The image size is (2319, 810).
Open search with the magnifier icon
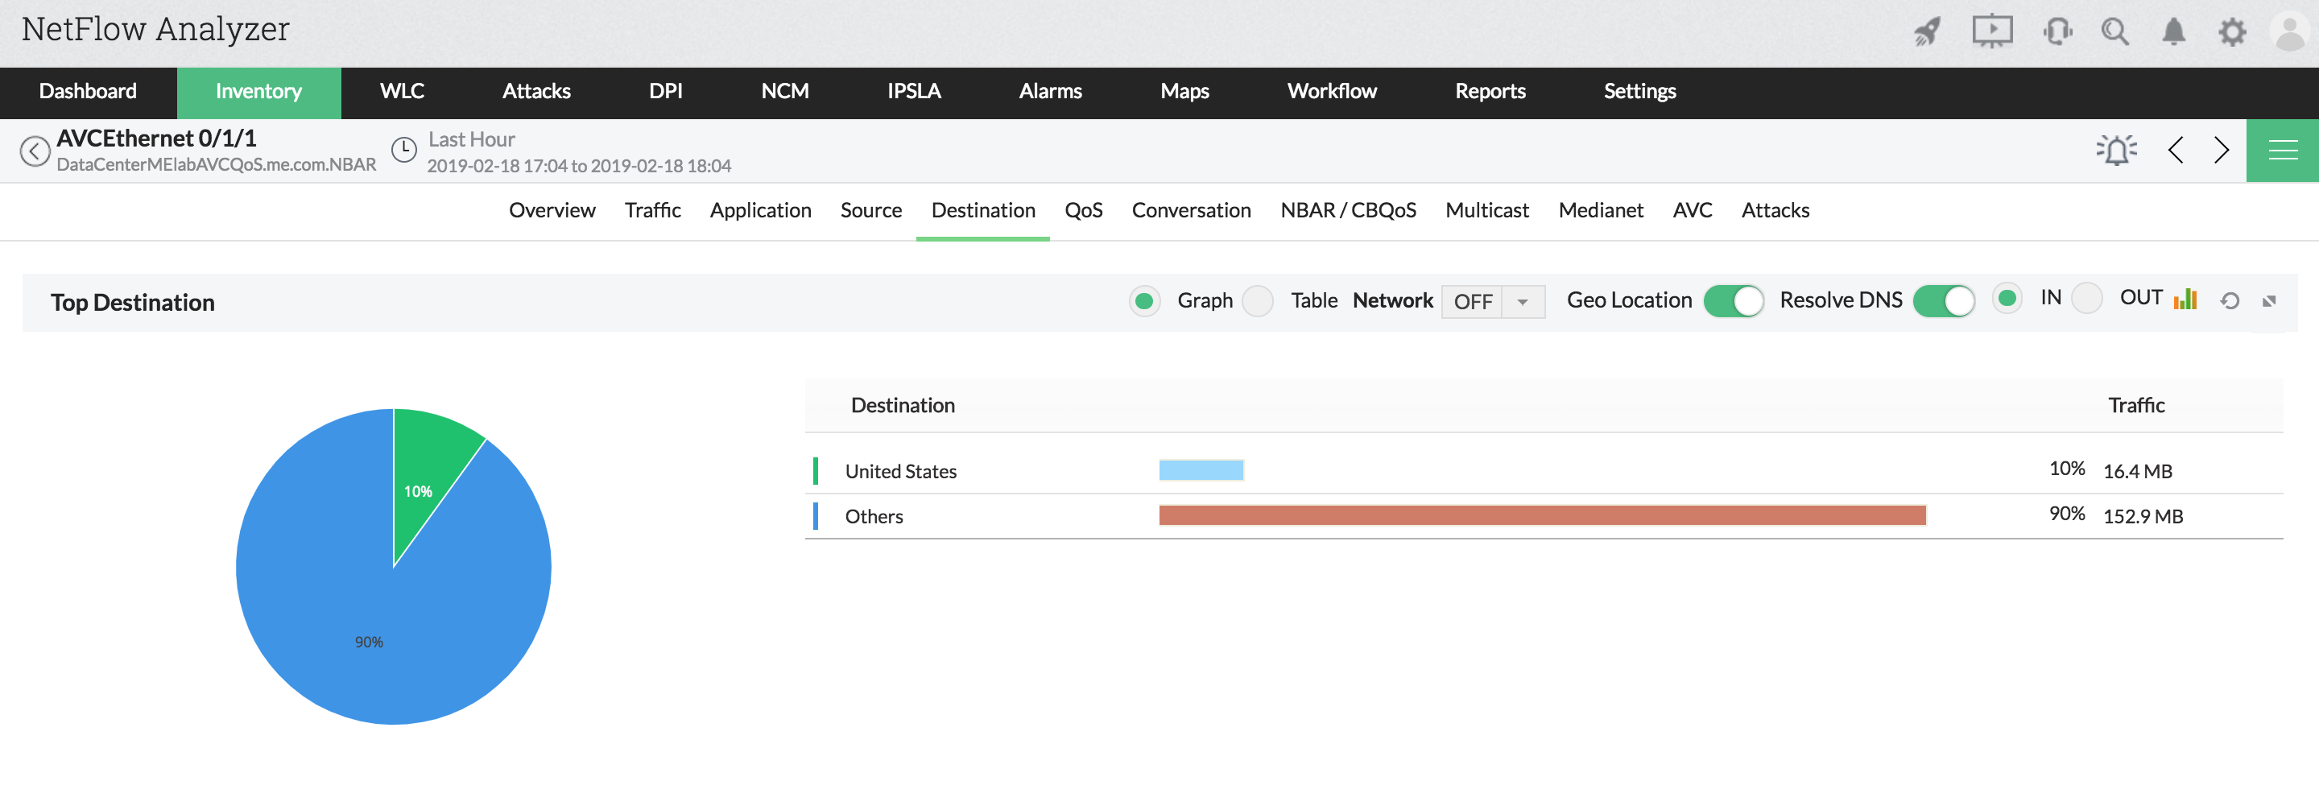tap(2114, 32)
